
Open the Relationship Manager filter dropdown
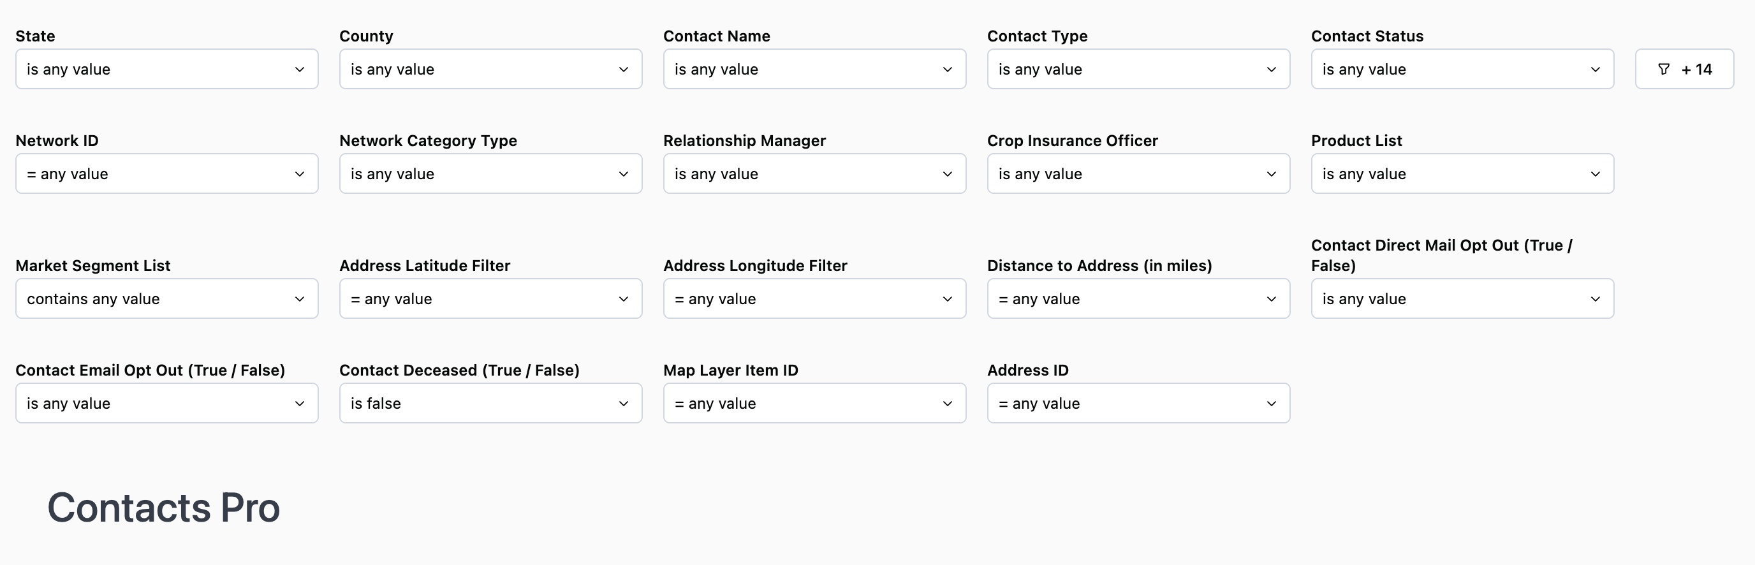pyautogui.click(x=815, y=174)
